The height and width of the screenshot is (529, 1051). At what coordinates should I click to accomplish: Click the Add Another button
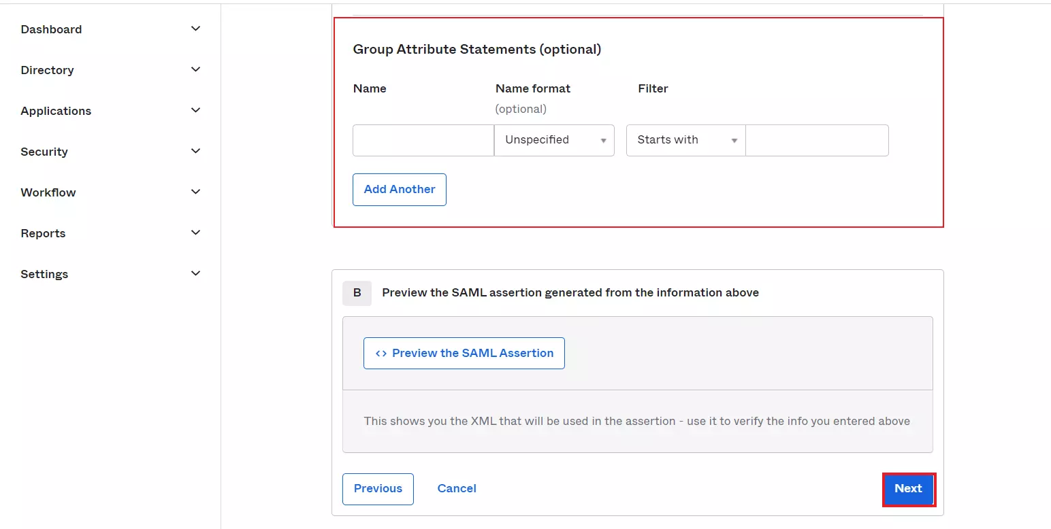click(400, 190)
